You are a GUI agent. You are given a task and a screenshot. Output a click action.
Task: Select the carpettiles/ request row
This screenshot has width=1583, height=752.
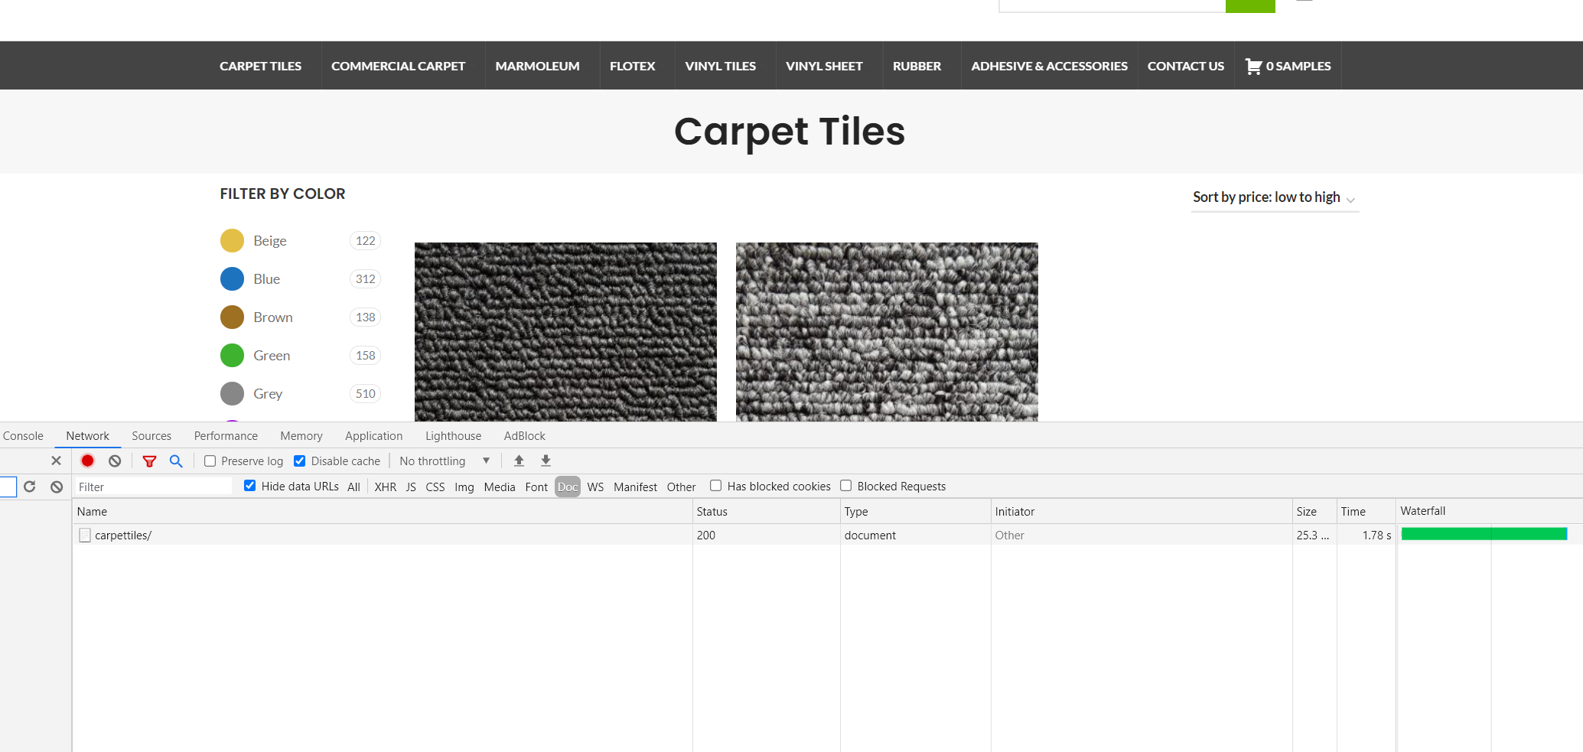pyautogui.click(x=827, y=535)
